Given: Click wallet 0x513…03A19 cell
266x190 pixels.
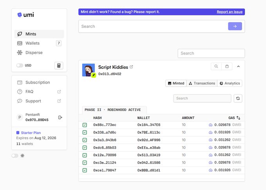Looking at the screenshot, I should coord(149,155).
